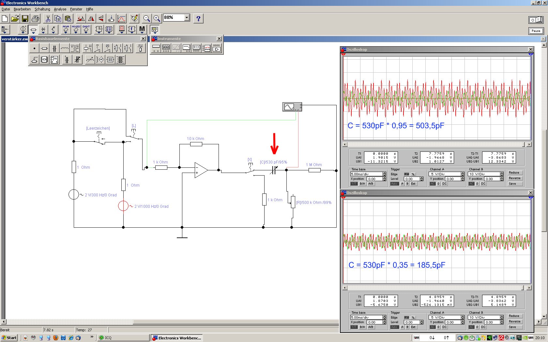Set Channel B to DC on the 503,5pF oscilloscope
The image size is (548, 342).
483,184
